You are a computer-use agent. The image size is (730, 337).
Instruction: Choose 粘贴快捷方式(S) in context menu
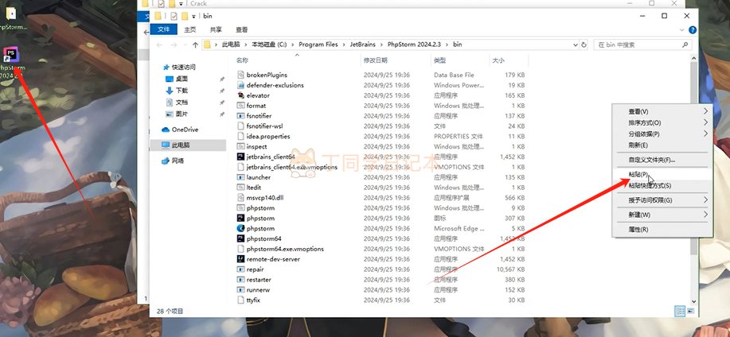(662, 185)
